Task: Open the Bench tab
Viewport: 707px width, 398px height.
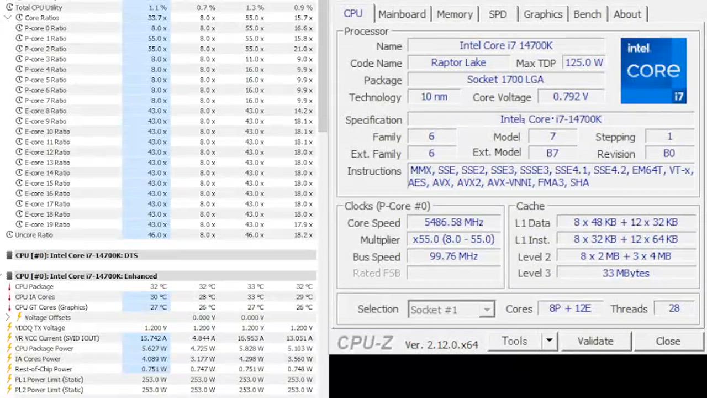Action: pos(587,14)
